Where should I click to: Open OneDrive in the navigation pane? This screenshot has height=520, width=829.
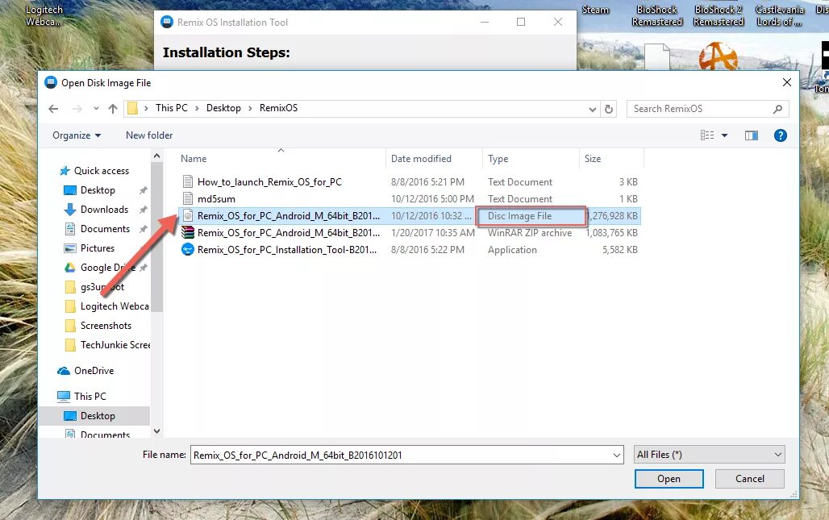click(x=94, y=371)
